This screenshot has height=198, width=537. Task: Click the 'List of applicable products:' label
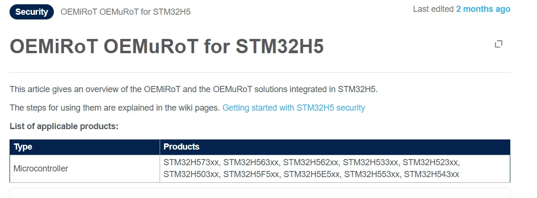[64, 126]
